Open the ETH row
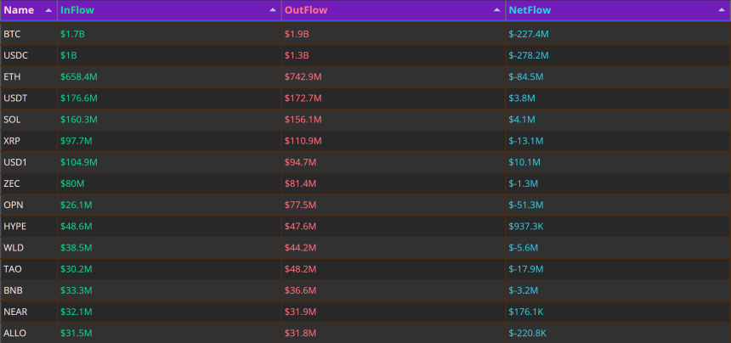731x343 pixels. click(365, 76)
